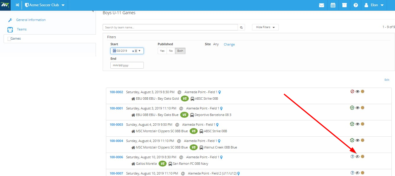
Task: Toggle the eye visibility icon for game 100-0001
Action: pyautogui.click(x=357, y=108)
